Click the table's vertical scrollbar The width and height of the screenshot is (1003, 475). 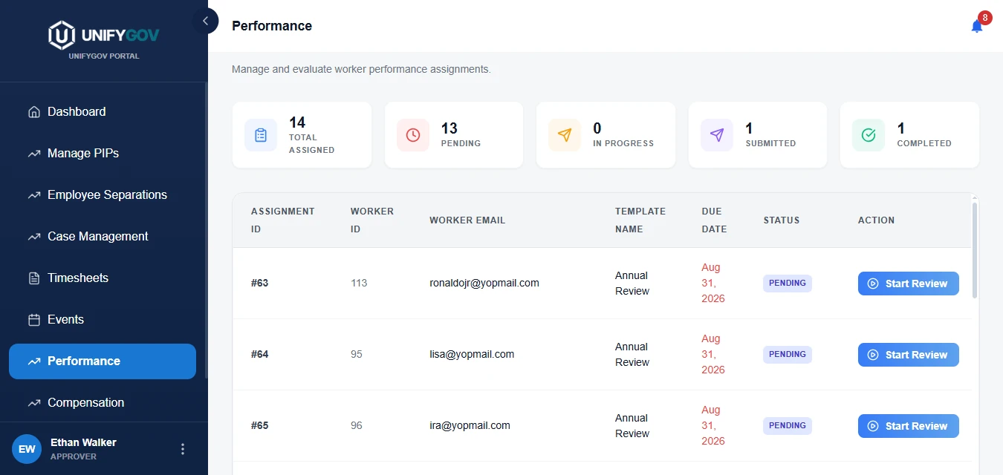[975, 250]
